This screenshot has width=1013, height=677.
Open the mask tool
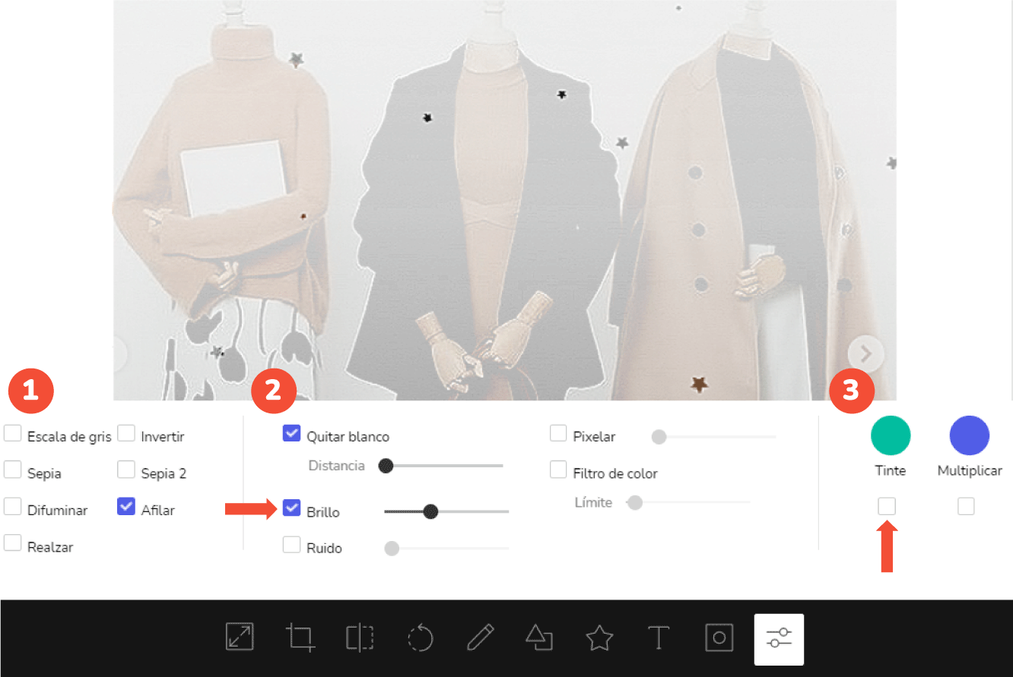[719, 637]
